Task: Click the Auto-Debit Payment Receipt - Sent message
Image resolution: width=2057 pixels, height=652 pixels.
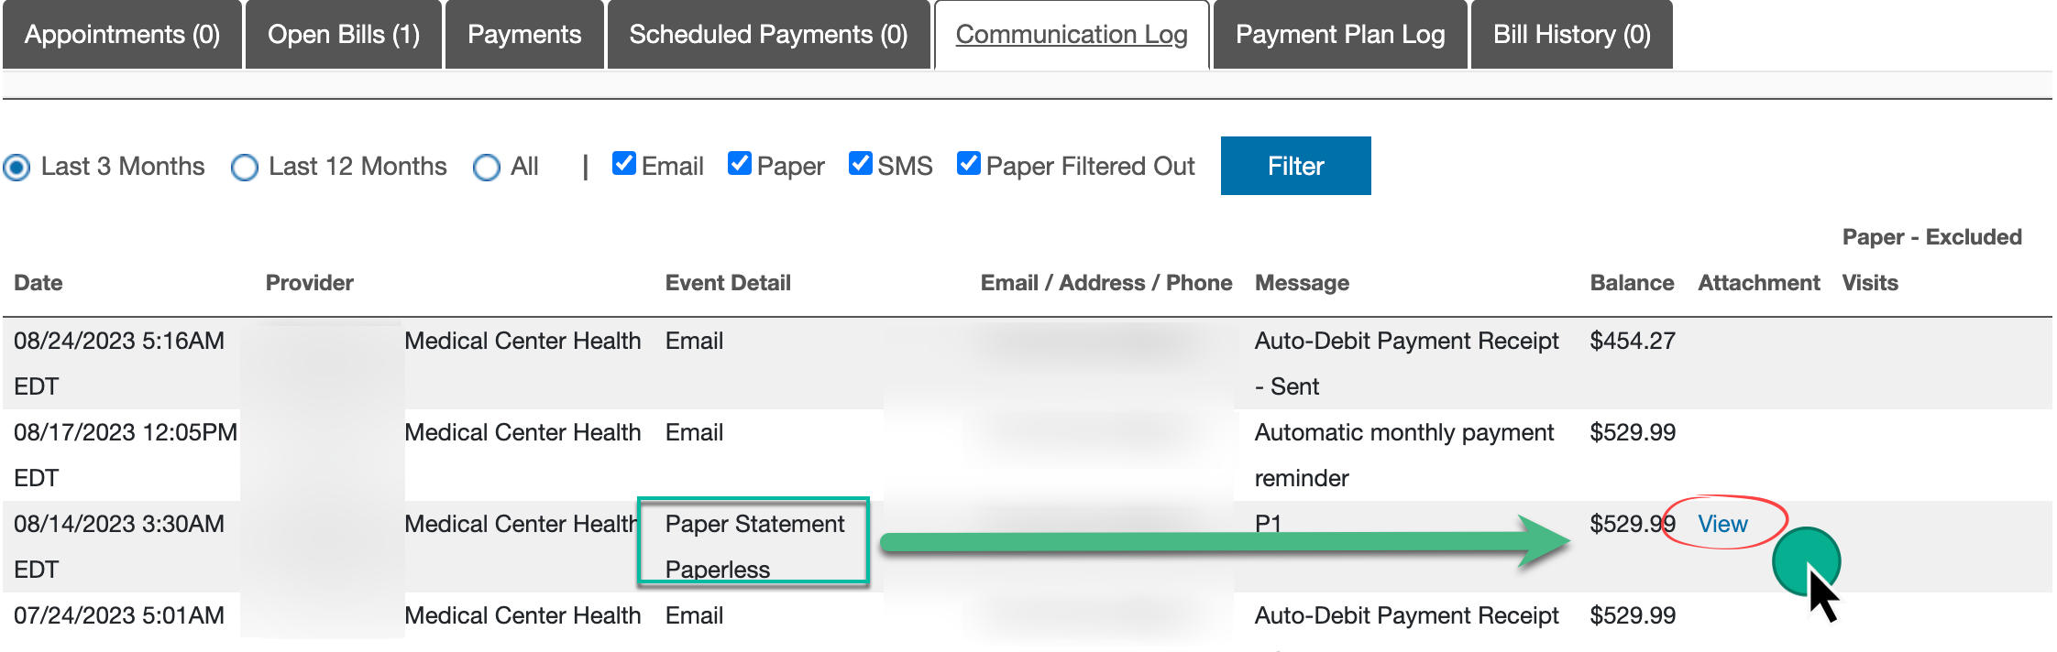Action: point(1406,363)
